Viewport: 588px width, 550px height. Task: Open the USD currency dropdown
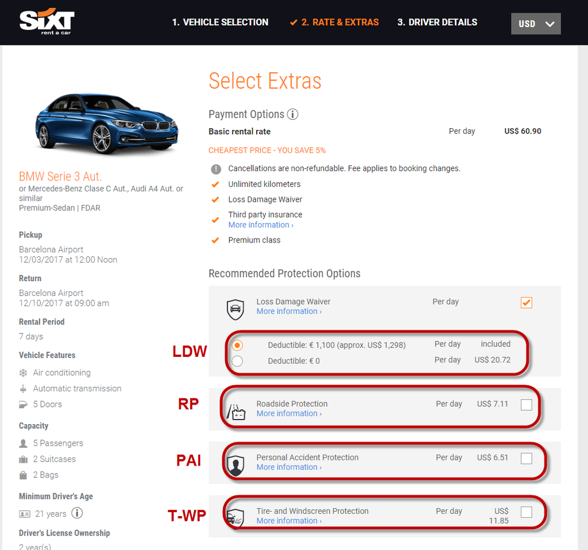tap(536, 24)
